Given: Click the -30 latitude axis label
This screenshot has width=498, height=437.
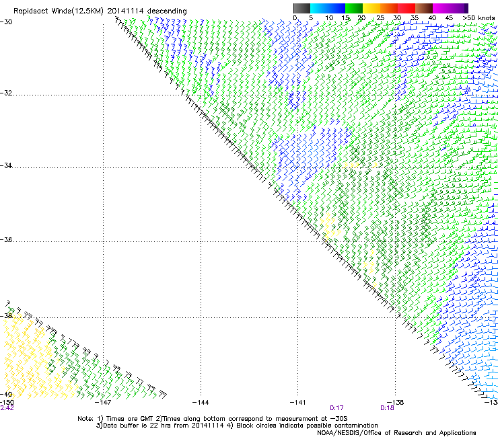Looking at the screenshot, I should [6, 22].
